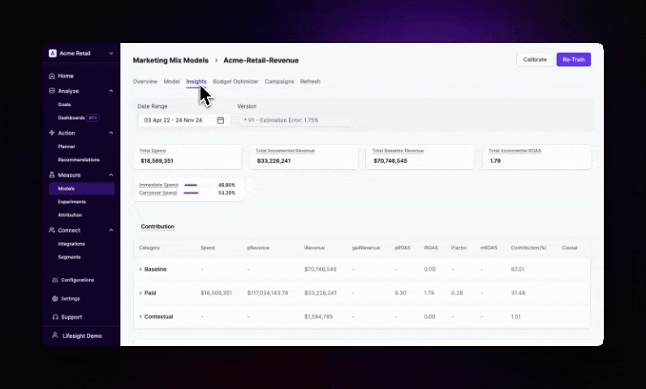Click the Total Spend card
The width and height of the screenshot is (646, 389).
click(187, 156)
